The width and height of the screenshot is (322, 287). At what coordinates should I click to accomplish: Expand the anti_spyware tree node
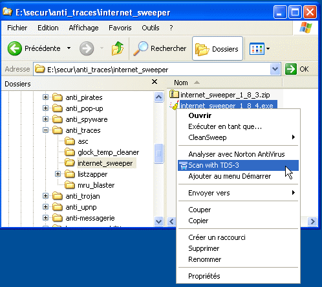[x=45, y=119]
